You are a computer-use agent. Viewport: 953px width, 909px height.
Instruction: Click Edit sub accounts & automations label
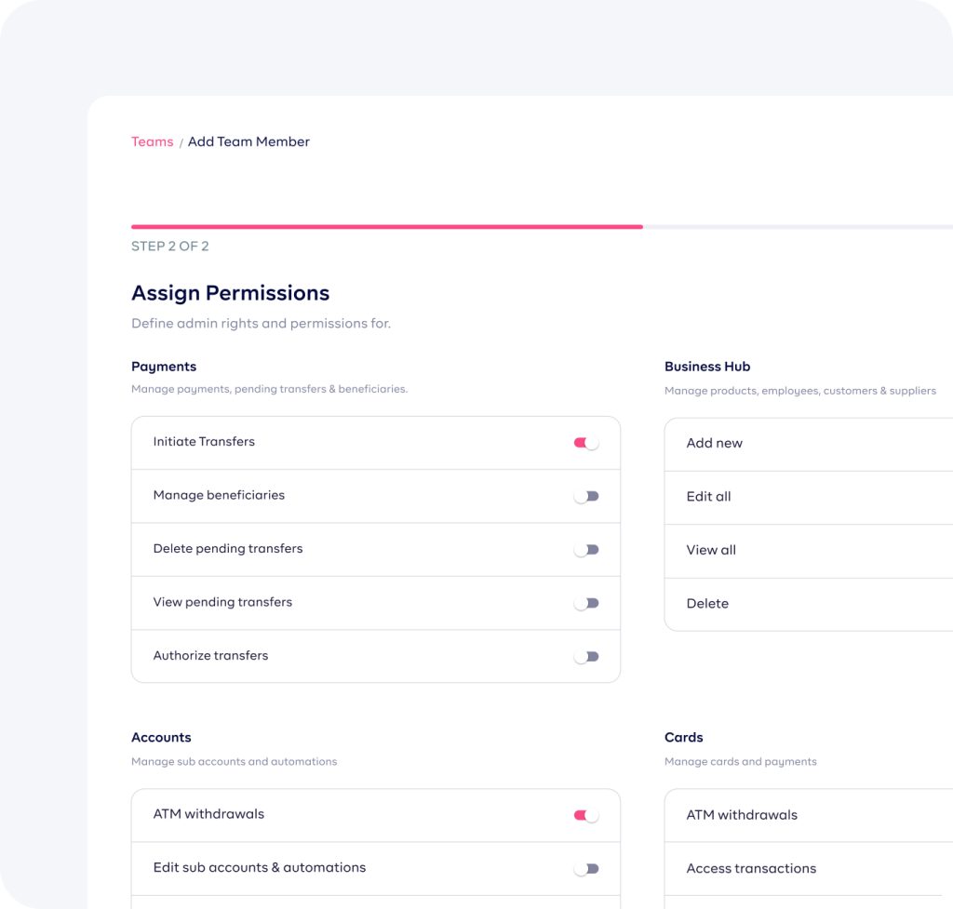[260, 868]
